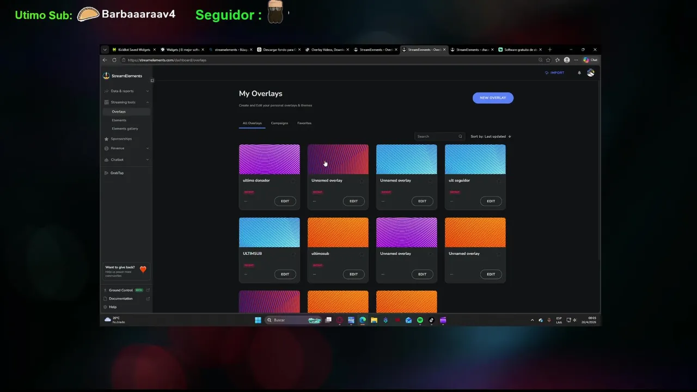Open more options on the ULTIMSUB card
Viewport: 697px width, 392px height.
(x=246, y=274)
